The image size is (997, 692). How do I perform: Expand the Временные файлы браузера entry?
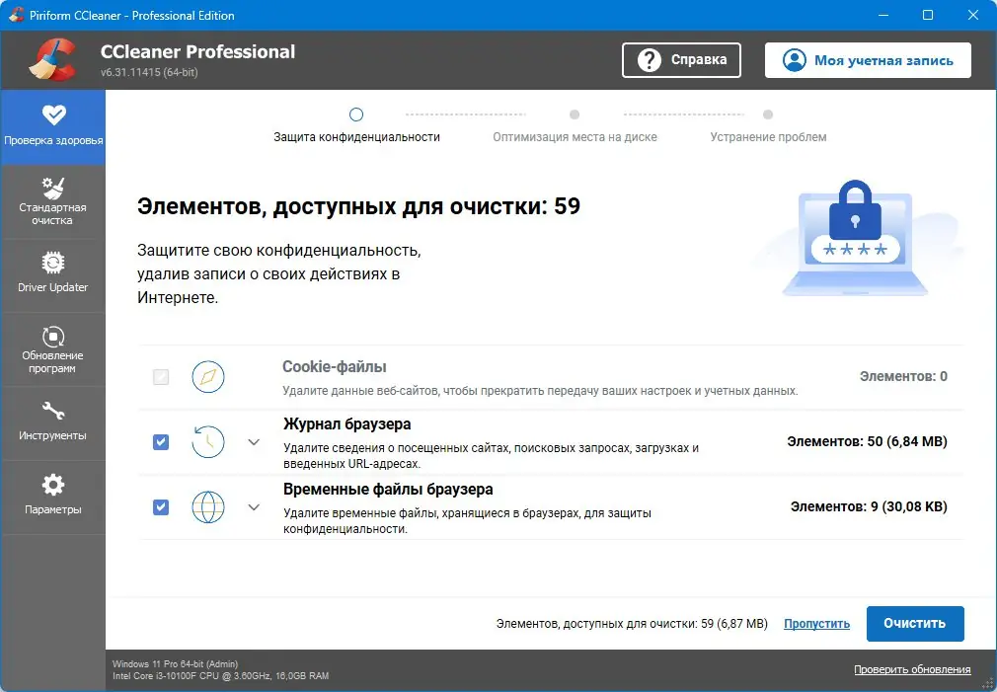[254, 506]
